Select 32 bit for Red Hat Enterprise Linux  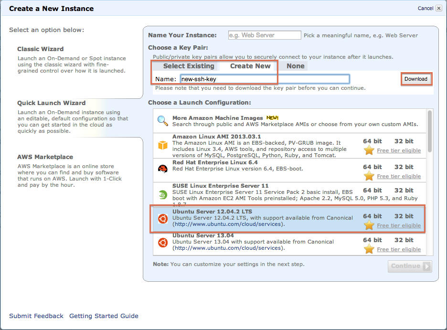[404, 167]
